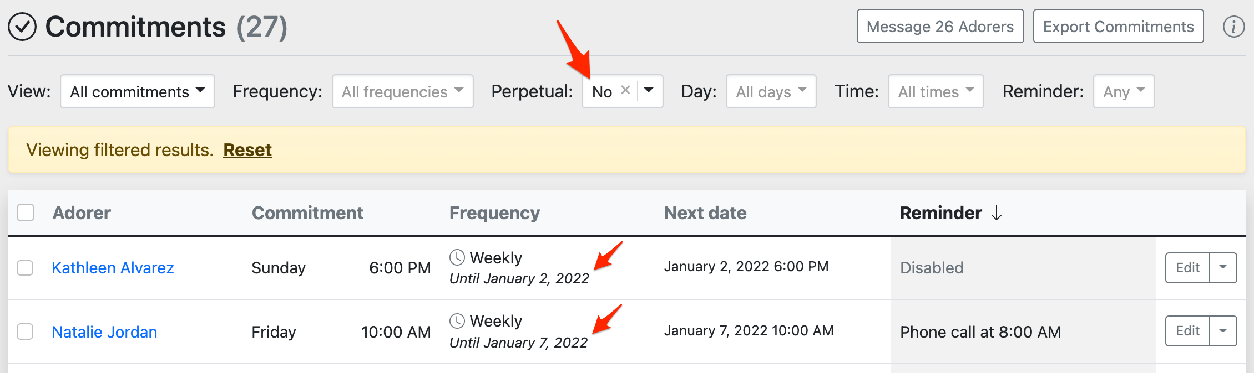Open the View 'All commitments' dropdown
This screenshot has height=373, width=1254.
[137, 91]
